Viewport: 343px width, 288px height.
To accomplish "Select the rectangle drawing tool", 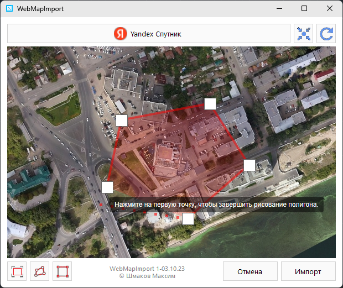I will coord(62,271).
